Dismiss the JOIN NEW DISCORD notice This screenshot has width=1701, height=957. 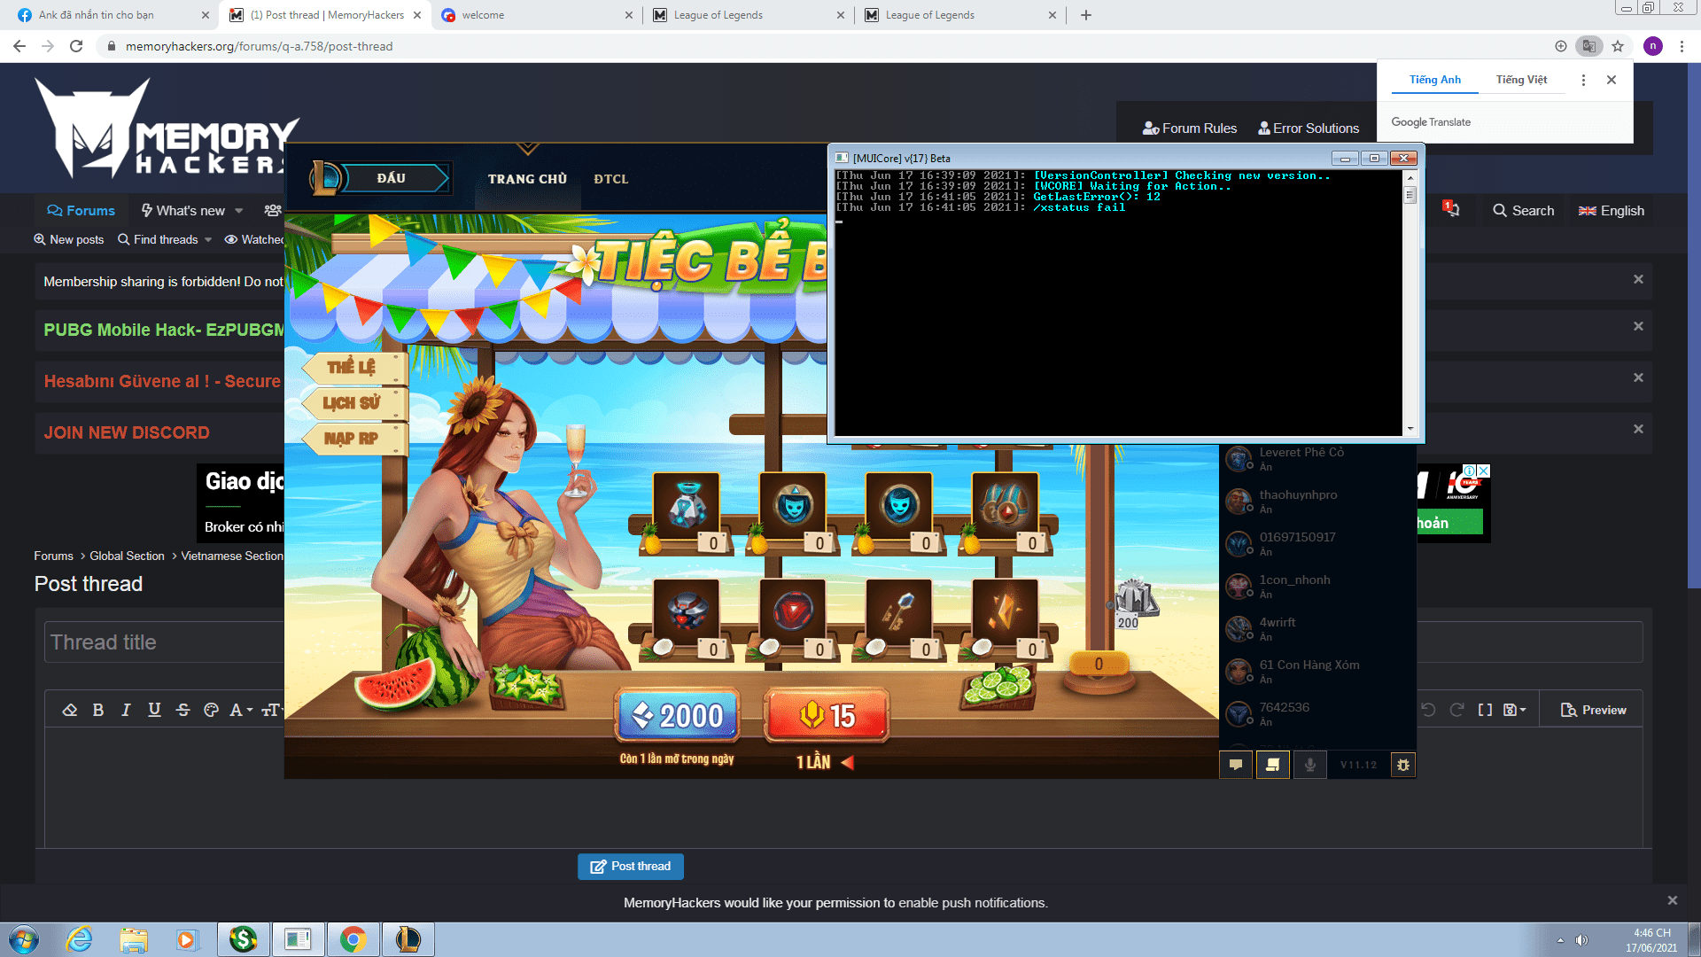[1638, 429]
